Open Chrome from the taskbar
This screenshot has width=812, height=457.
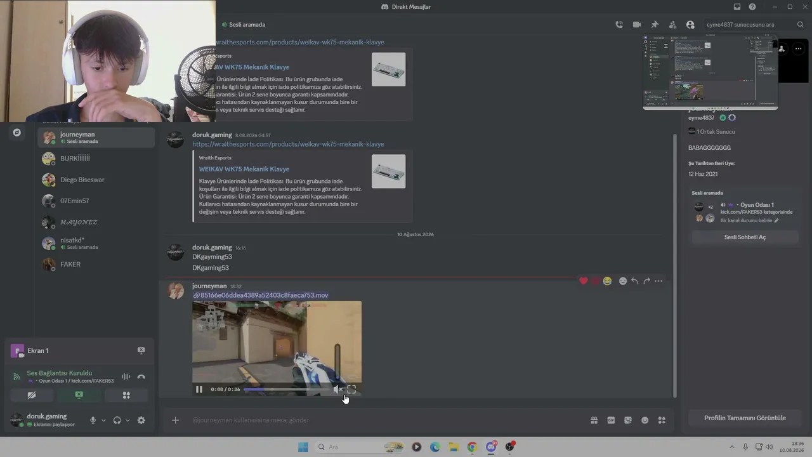point(472,447)
